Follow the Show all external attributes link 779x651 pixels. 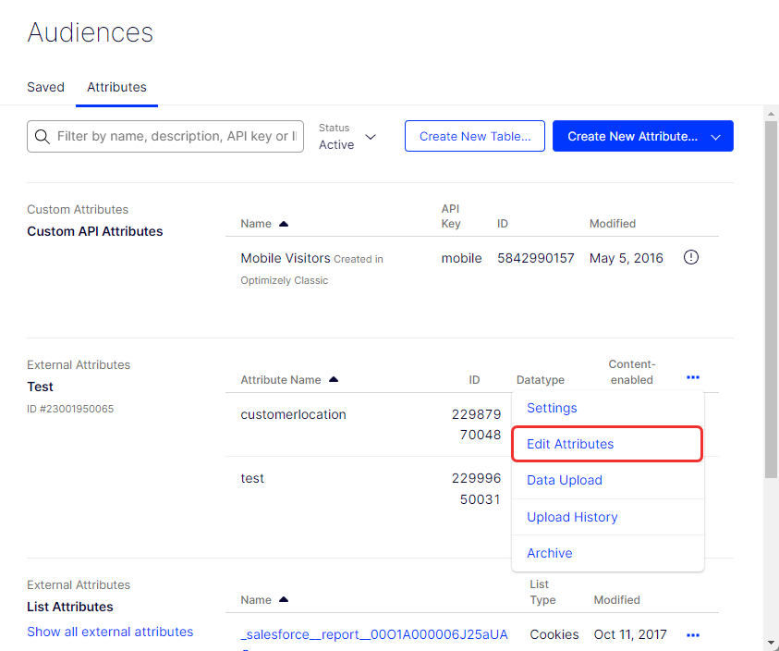click(110, 632)
